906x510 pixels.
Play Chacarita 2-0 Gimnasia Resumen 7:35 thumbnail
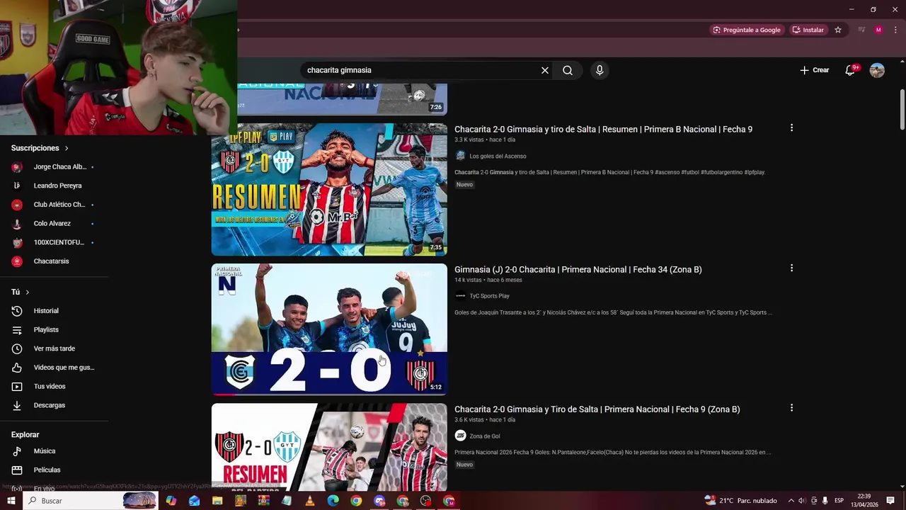tap(329, 189)
